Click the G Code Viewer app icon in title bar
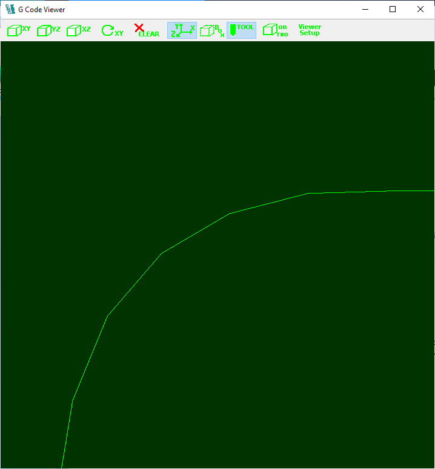This screenshot has height=469, width=435. click(10, 9)
